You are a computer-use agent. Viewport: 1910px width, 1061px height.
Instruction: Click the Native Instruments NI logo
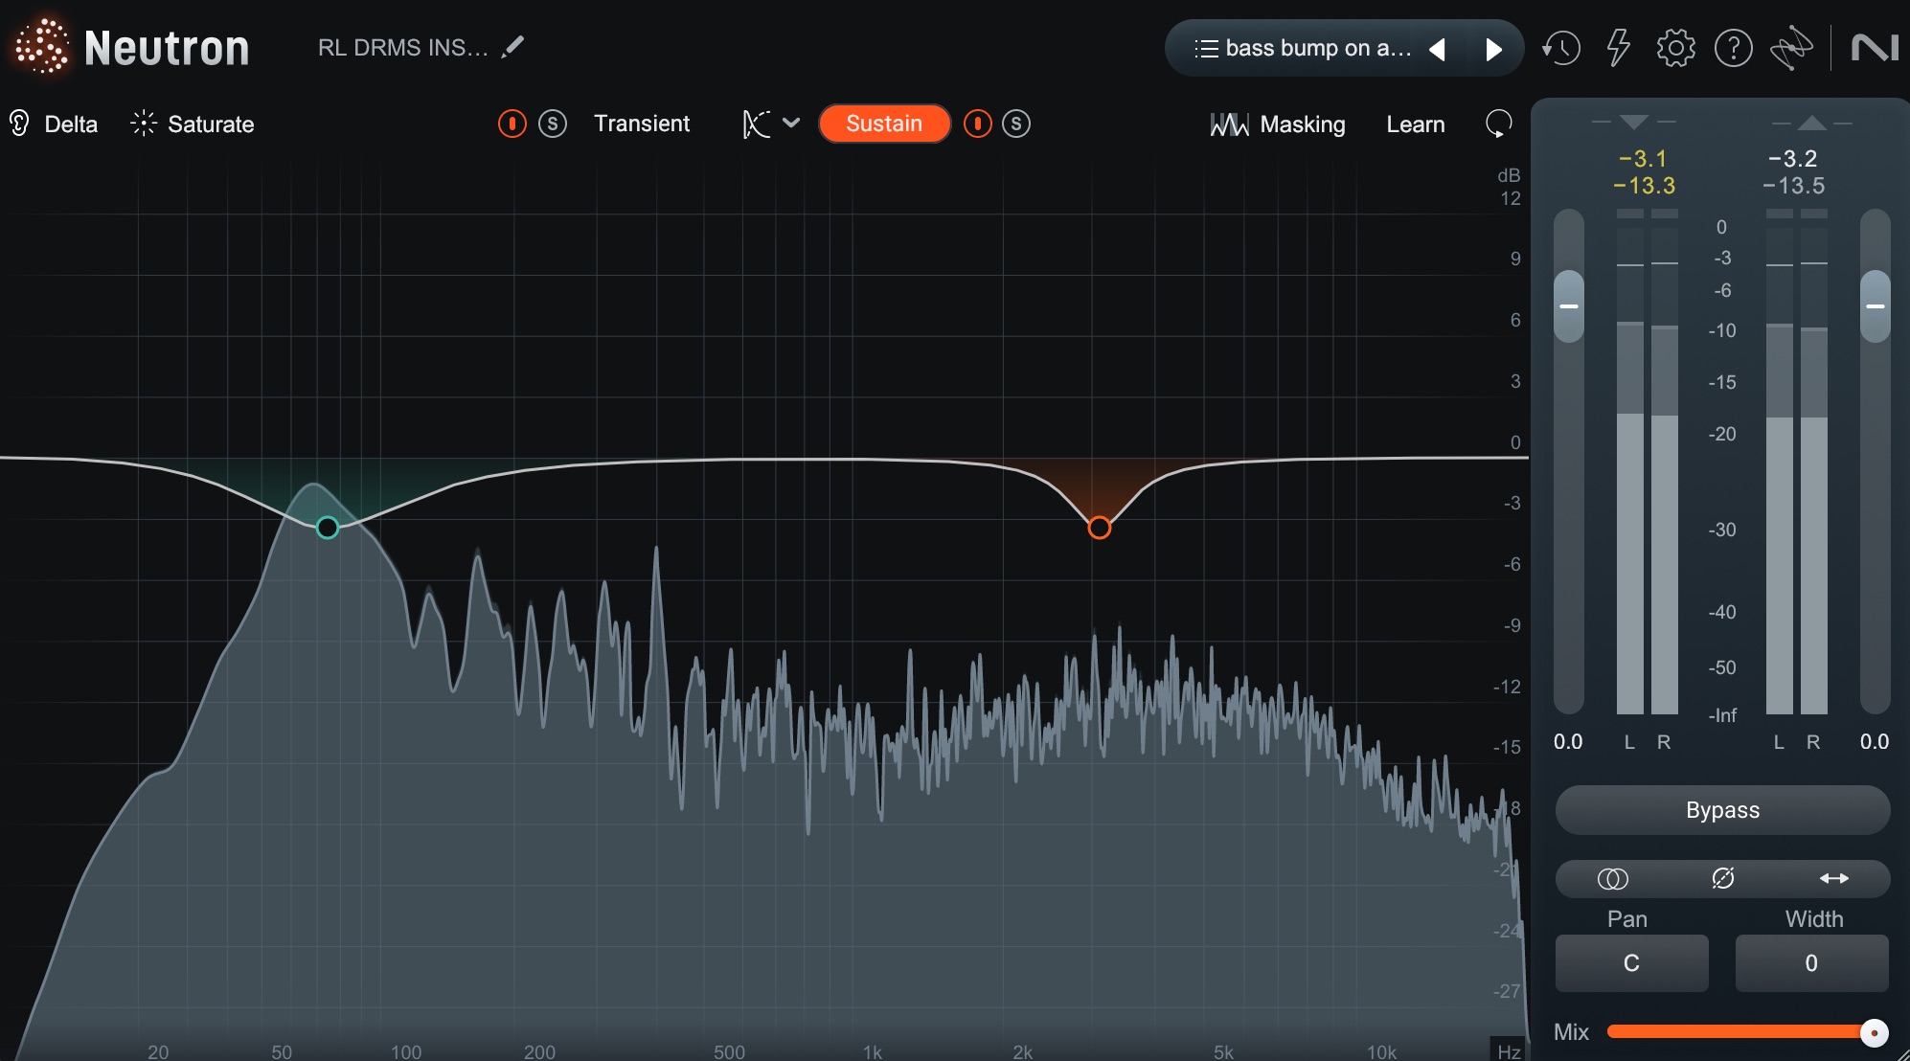[x=1875, y=48]
